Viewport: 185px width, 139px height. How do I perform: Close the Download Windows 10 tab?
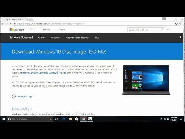tap(26, 19)
